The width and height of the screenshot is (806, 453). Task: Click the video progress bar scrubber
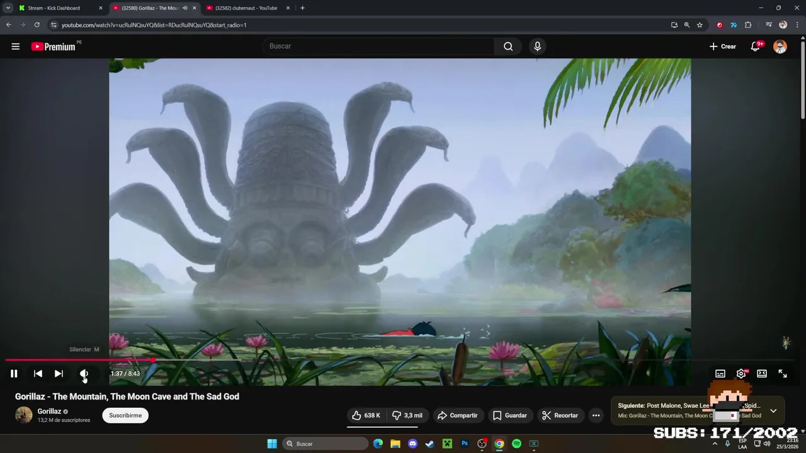(153, 360)
